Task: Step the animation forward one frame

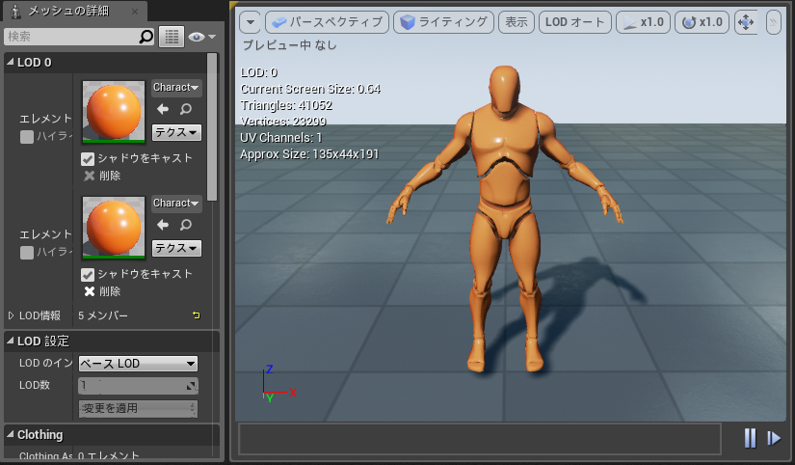Action: coord(774,438)
